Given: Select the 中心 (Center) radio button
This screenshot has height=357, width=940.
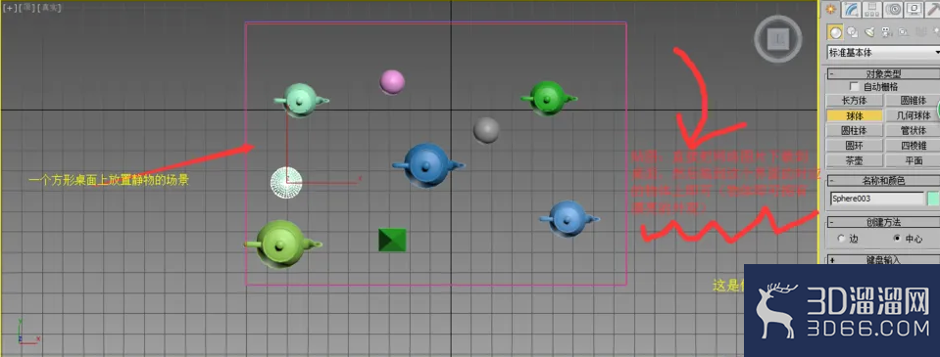Looking at the screenshot, I should pos(897,238).
